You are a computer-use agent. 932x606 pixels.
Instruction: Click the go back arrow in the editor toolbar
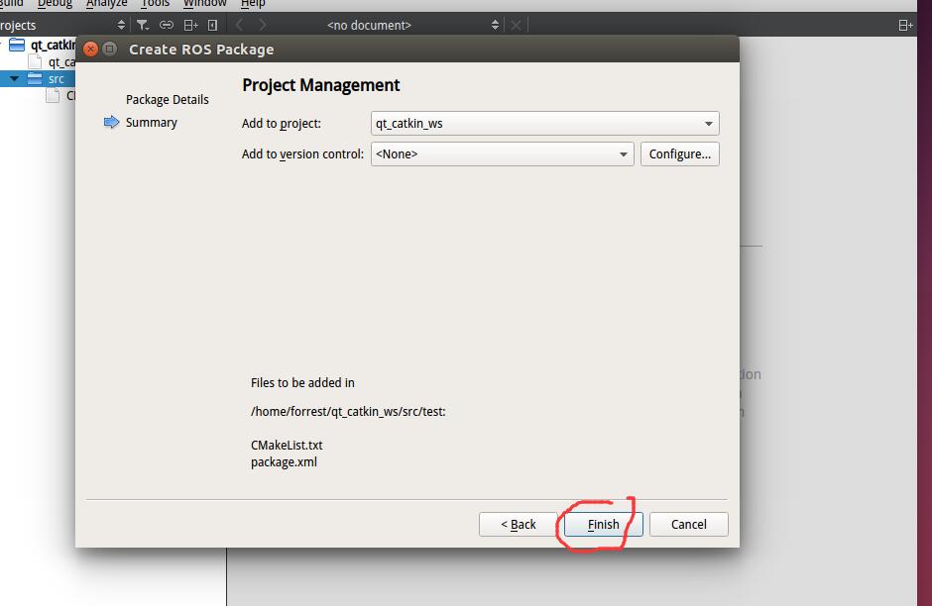pos(240,25)
